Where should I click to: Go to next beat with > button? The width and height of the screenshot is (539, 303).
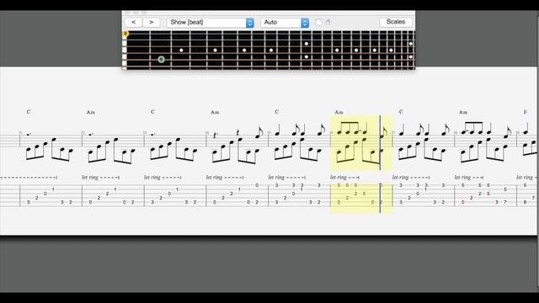point(152,23)
